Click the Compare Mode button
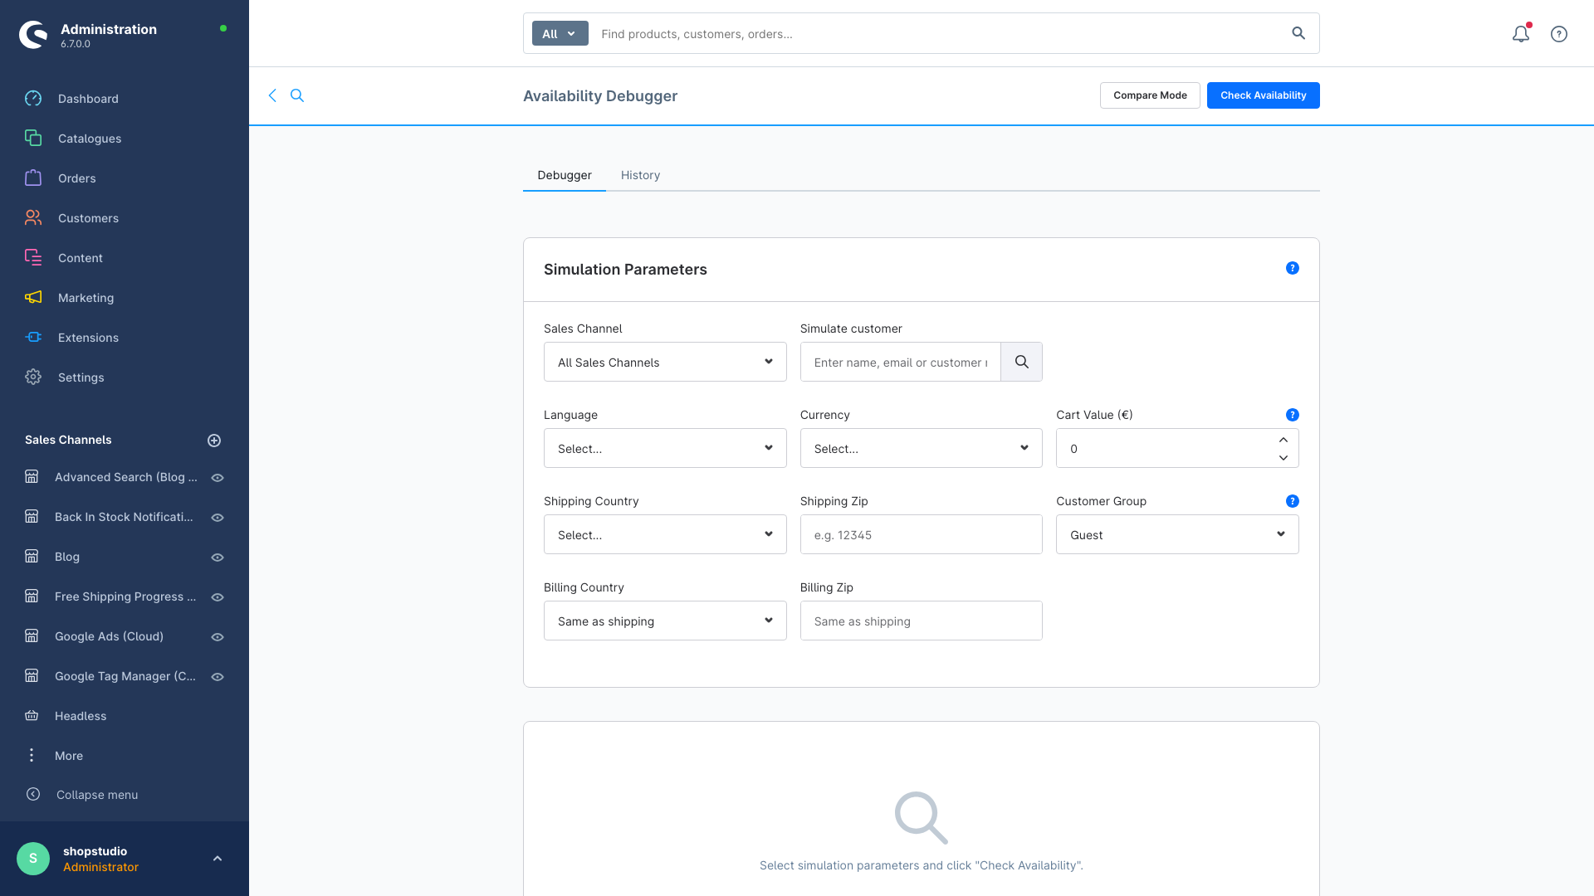 click(x=1150, y=95)
